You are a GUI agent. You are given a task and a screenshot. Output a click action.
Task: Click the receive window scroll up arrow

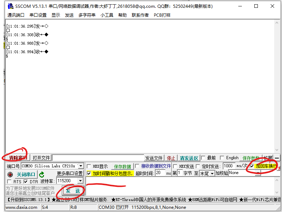(x=277, y=23)
